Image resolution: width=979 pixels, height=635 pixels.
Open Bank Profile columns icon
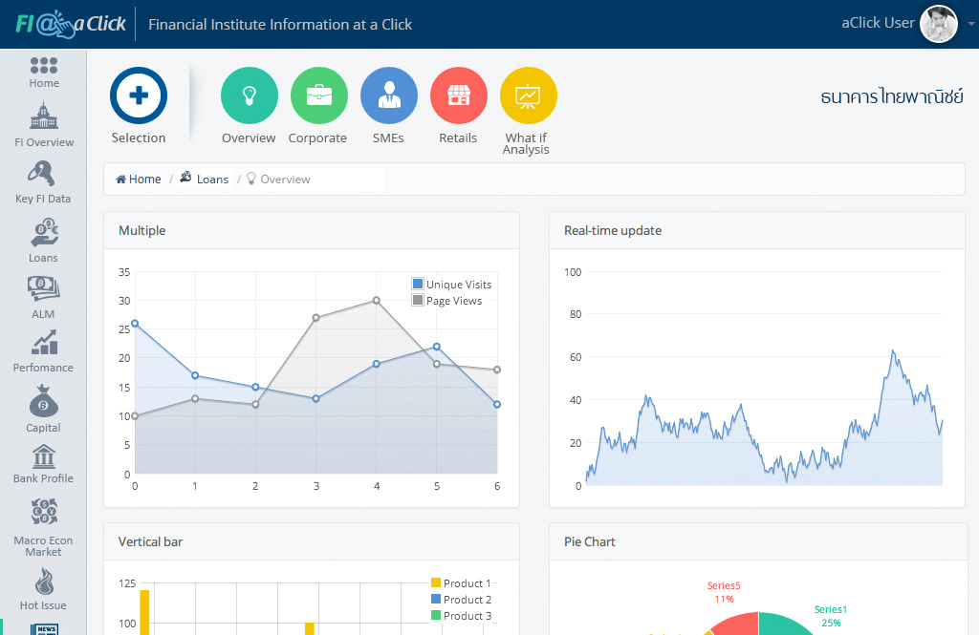coord(44,456)
